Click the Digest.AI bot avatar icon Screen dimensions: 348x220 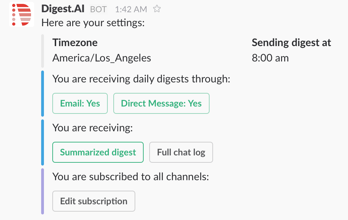(x=22, y=14)
